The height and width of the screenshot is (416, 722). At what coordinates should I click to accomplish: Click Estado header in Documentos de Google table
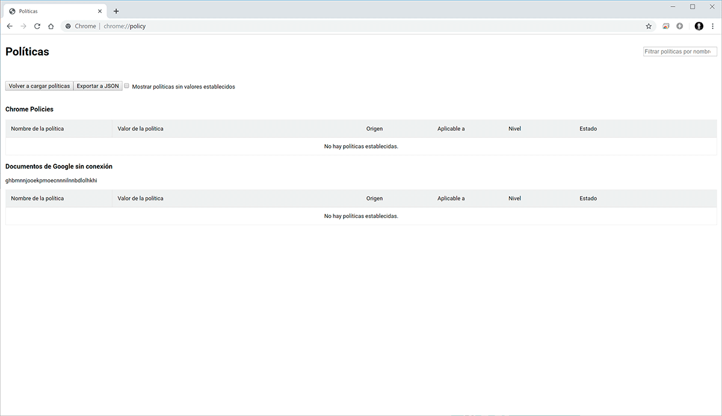pyautogui.click(x=588, y=199)
